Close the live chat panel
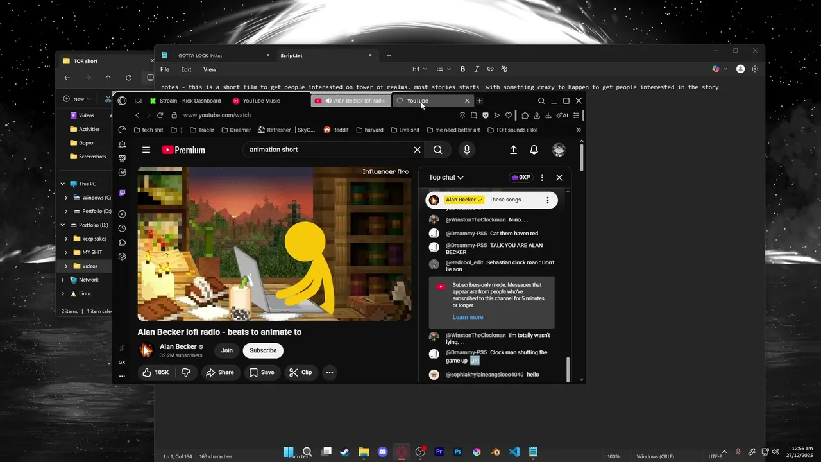This screenshot has width=821, height=462. [x=559, y=178]
